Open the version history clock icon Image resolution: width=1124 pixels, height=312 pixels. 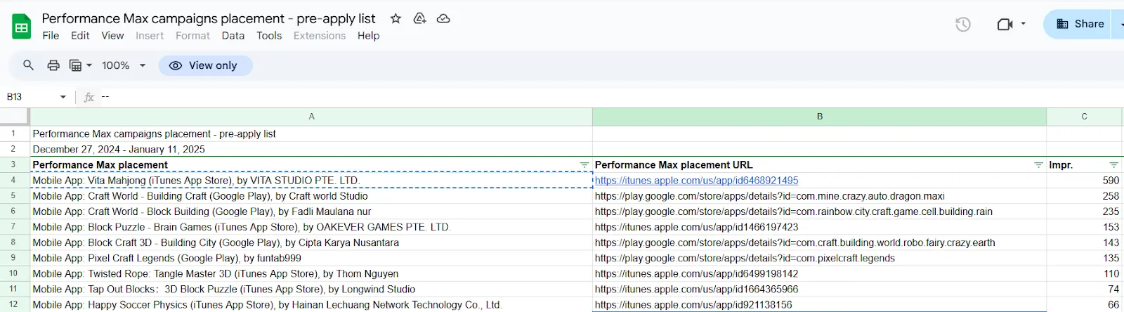point(963,24)
